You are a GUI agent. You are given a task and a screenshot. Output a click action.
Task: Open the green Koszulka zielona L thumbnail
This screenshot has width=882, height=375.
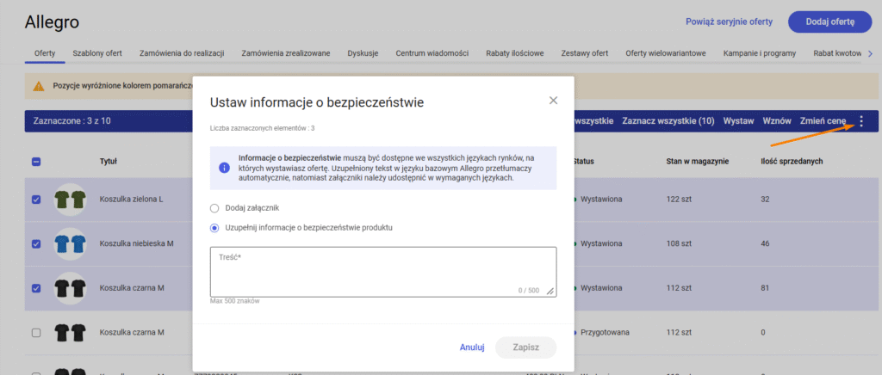(71, 200)
